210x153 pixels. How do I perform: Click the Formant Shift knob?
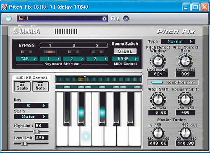[x=185, y=99]
